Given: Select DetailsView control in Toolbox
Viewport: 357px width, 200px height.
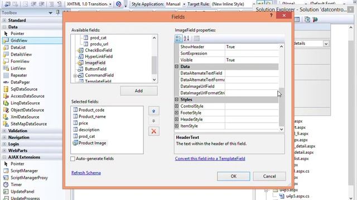Looking at the screenshot, I should point(21,54).
